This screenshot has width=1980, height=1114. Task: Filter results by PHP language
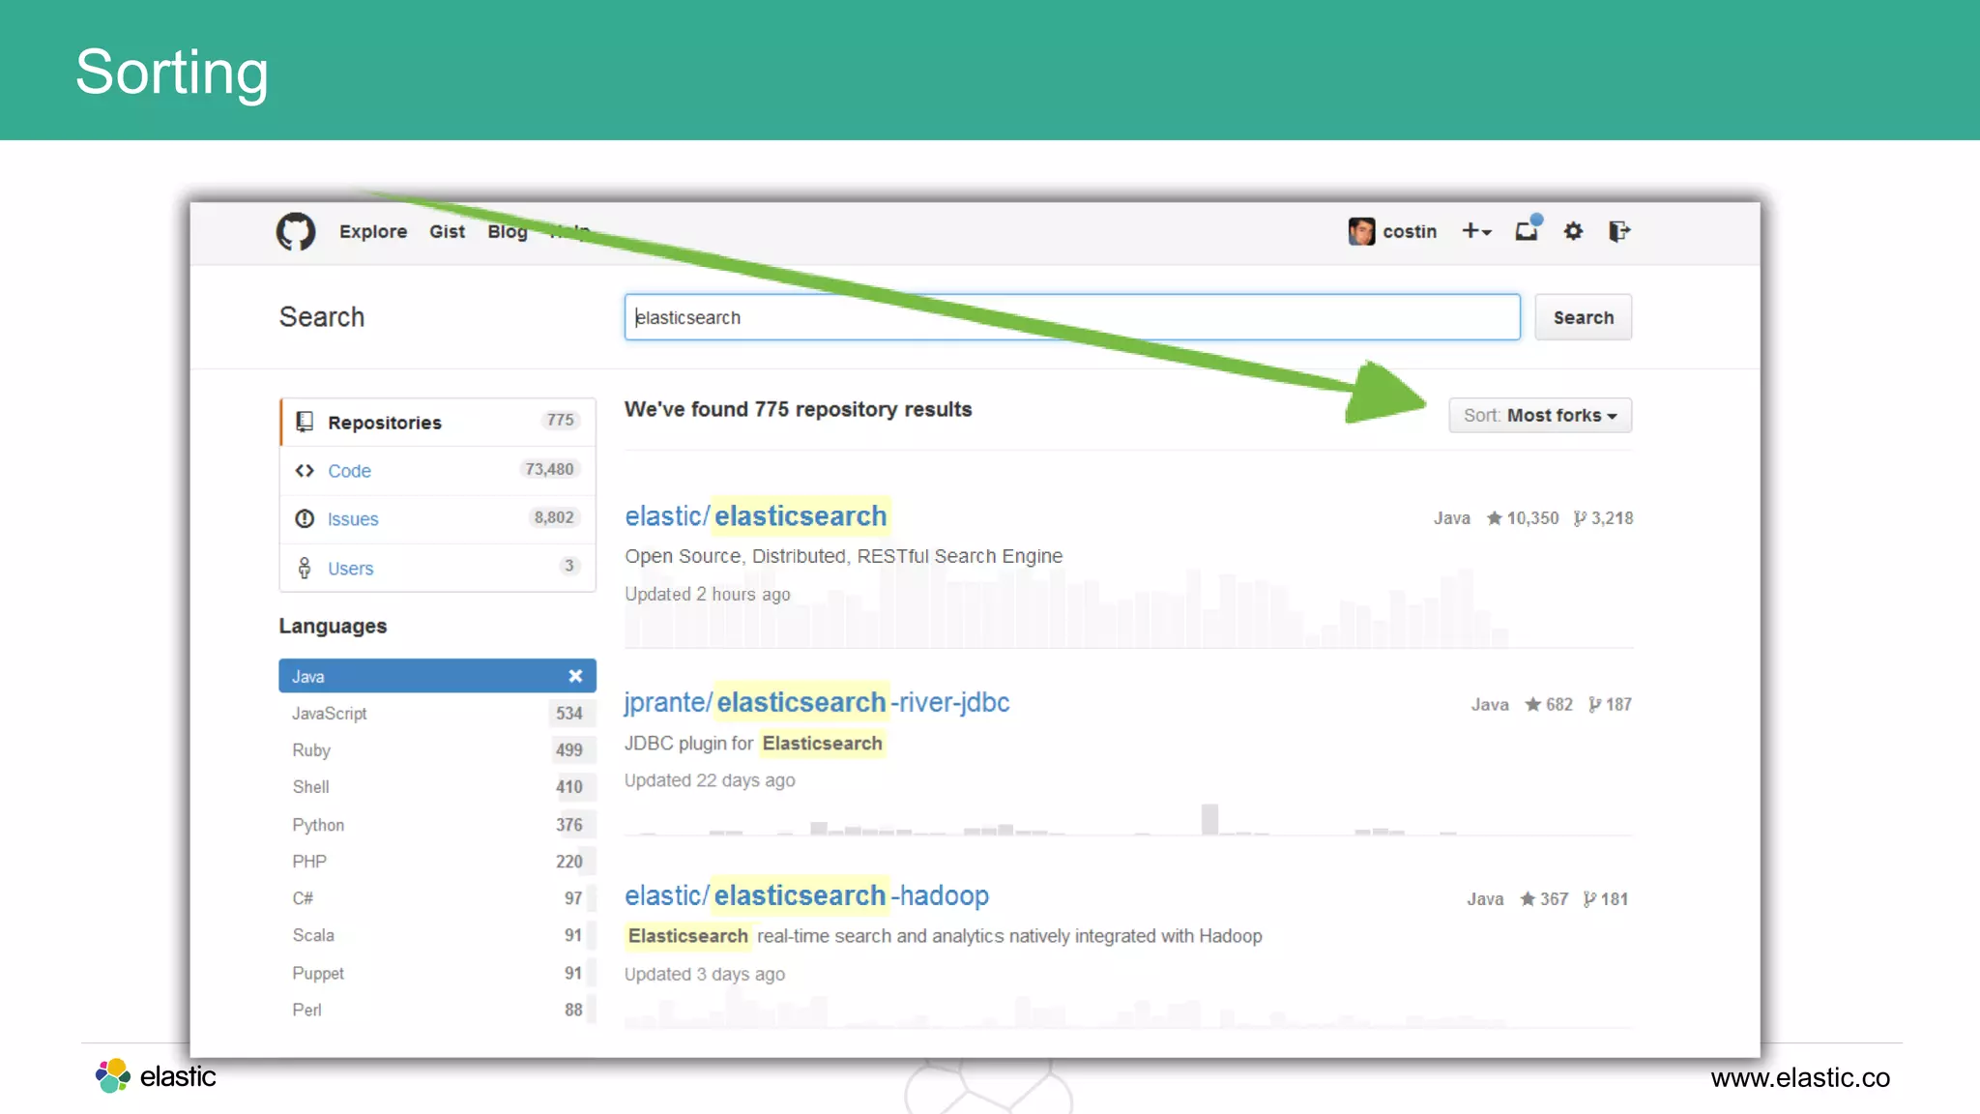[438, 862]
